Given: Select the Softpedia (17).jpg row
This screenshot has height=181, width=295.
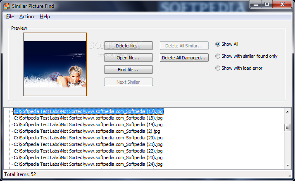Looking at the screenshot, I should coord(88,111).
